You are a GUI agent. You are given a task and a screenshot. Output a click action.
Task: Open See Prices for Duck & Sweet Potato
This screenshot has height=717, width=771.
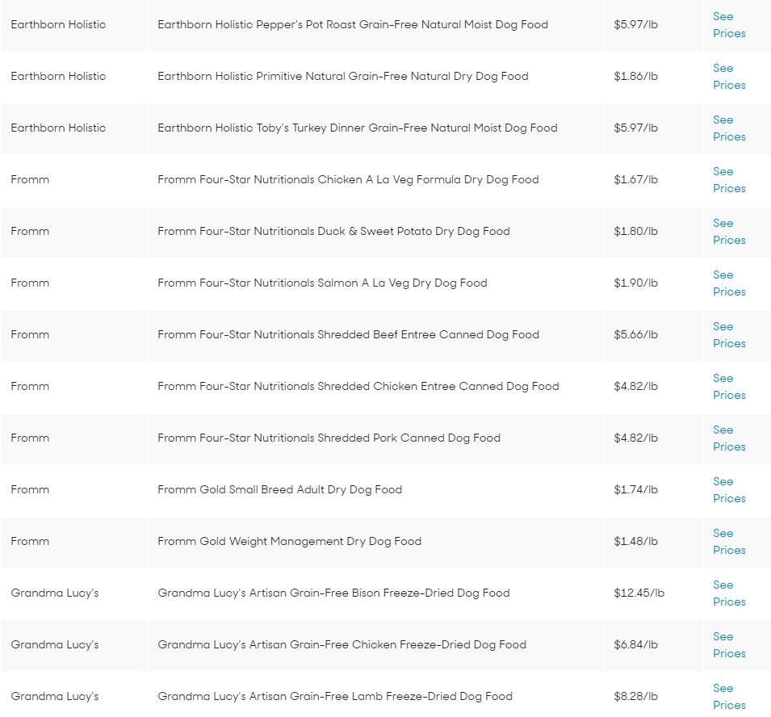[x=729, y=232]
